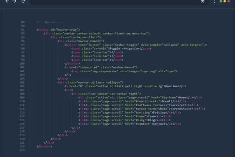The width and height of the screenshot is (235, 157).
Task: Click the "index.html" href value
Action: (87, 67)
